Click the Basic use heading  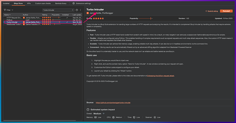point(91,55)
